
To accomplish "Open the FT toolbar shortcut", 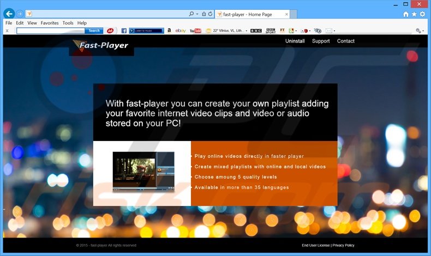I will click(282, 31).
